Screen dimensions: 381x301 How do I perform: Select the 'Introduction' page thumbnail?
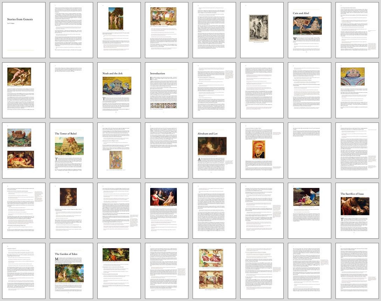[x=167, y=90]
